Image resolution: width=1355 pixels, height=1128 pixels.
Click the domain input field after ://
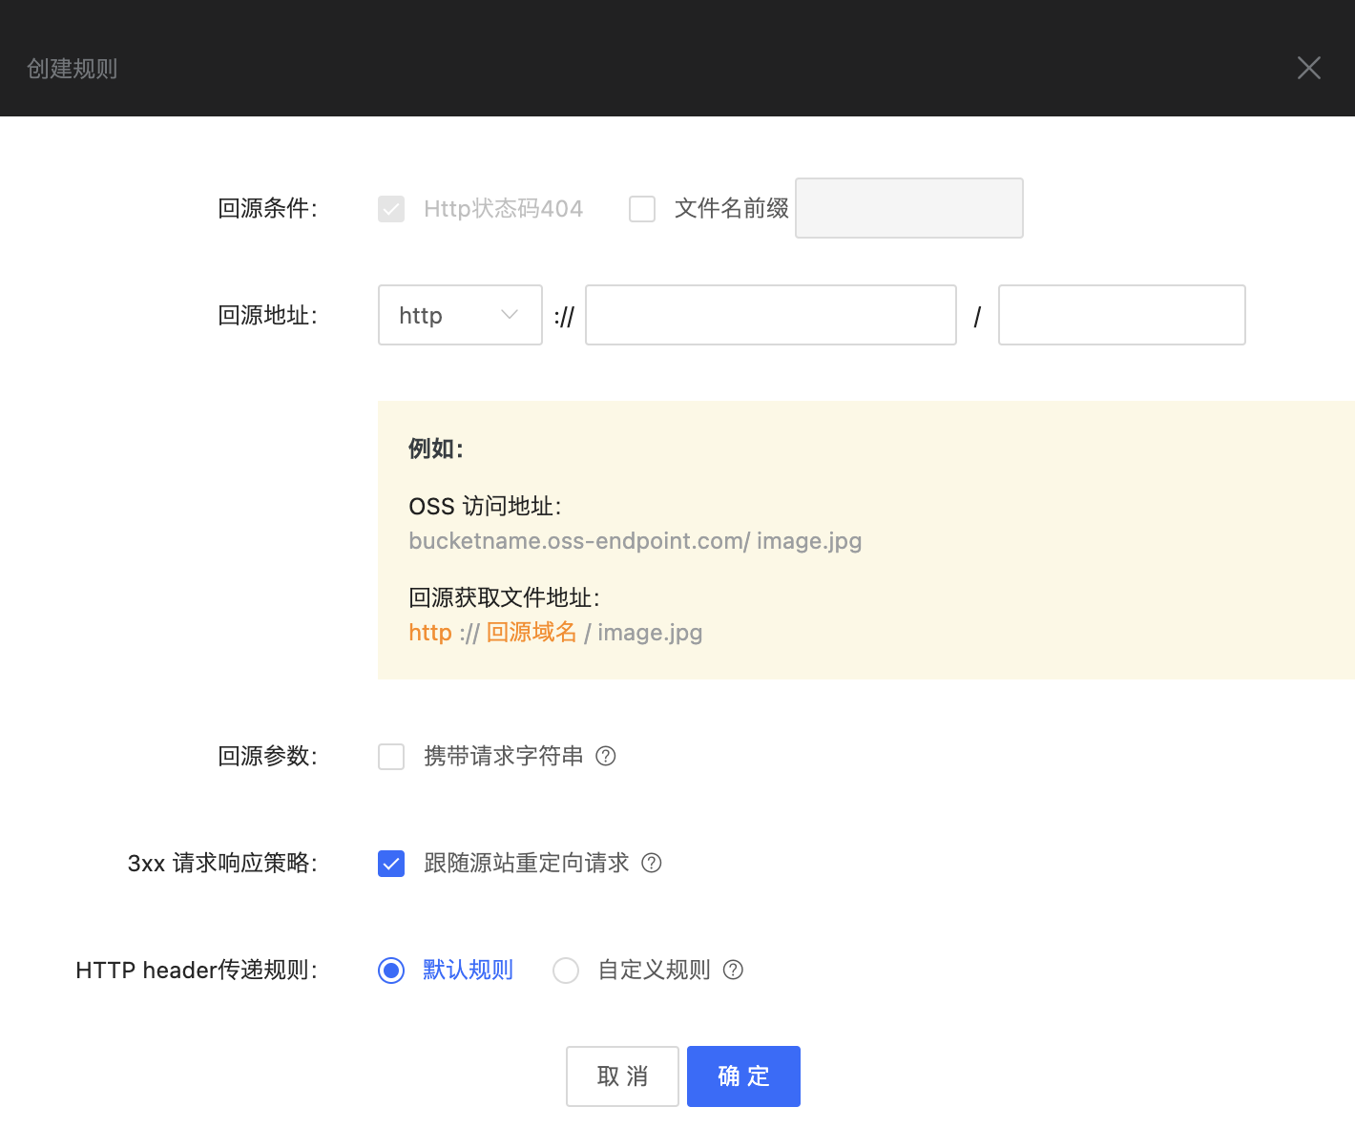(x=770, y=315)
